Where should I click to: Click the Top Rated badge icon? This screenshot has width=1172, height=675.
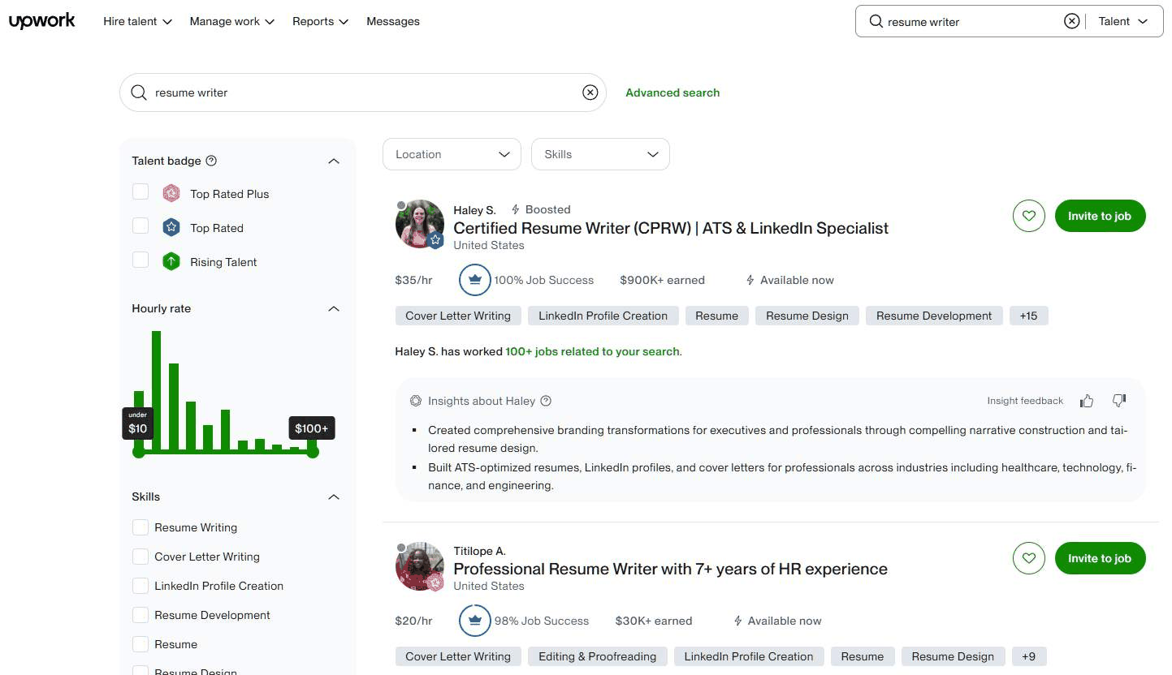tap(171, 227)
